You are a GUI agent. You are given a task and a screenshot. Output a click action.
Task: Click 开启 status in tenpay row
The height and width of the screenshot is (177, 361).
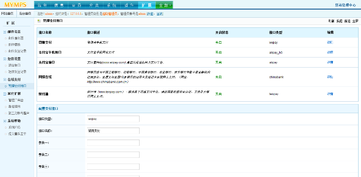pyautogui.click(x=219, y=94)
